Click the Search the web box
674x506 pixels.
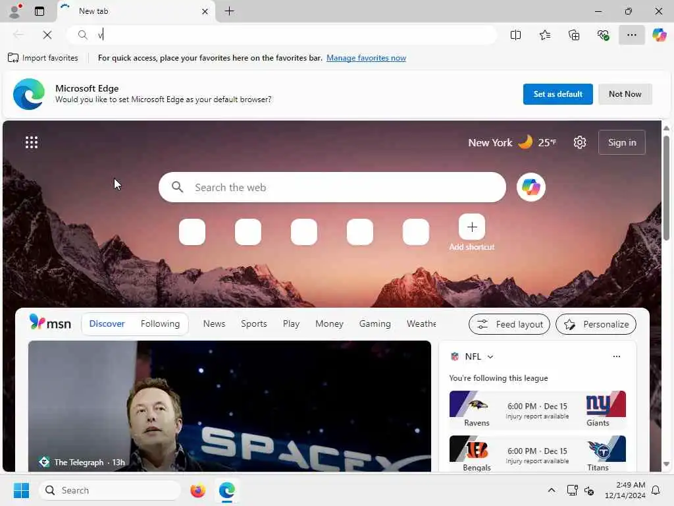[x=332, y=187]
